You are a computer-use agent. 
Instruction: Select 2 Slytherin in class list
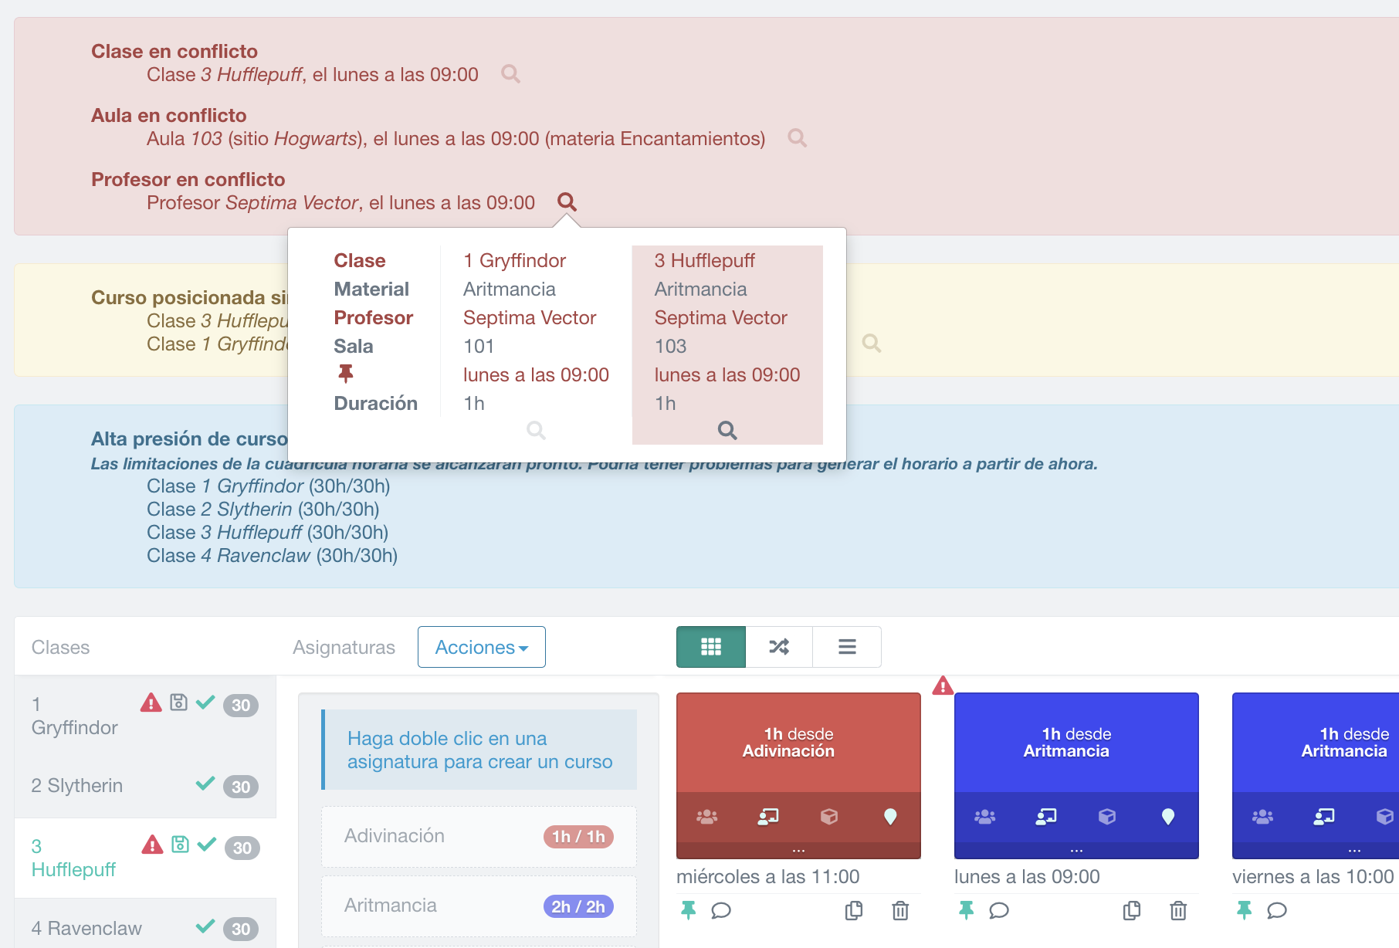(x=77, y=786)
